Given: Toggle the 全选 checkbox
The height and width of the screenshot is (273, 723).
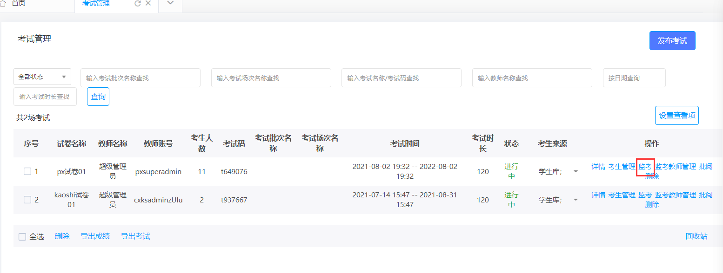Looking at the screenshot, I should pos(22,237).
